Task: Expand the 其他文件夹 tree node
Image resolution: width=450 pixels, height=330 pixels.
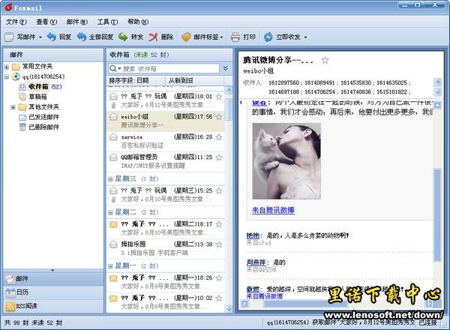Action: (13, 107)
